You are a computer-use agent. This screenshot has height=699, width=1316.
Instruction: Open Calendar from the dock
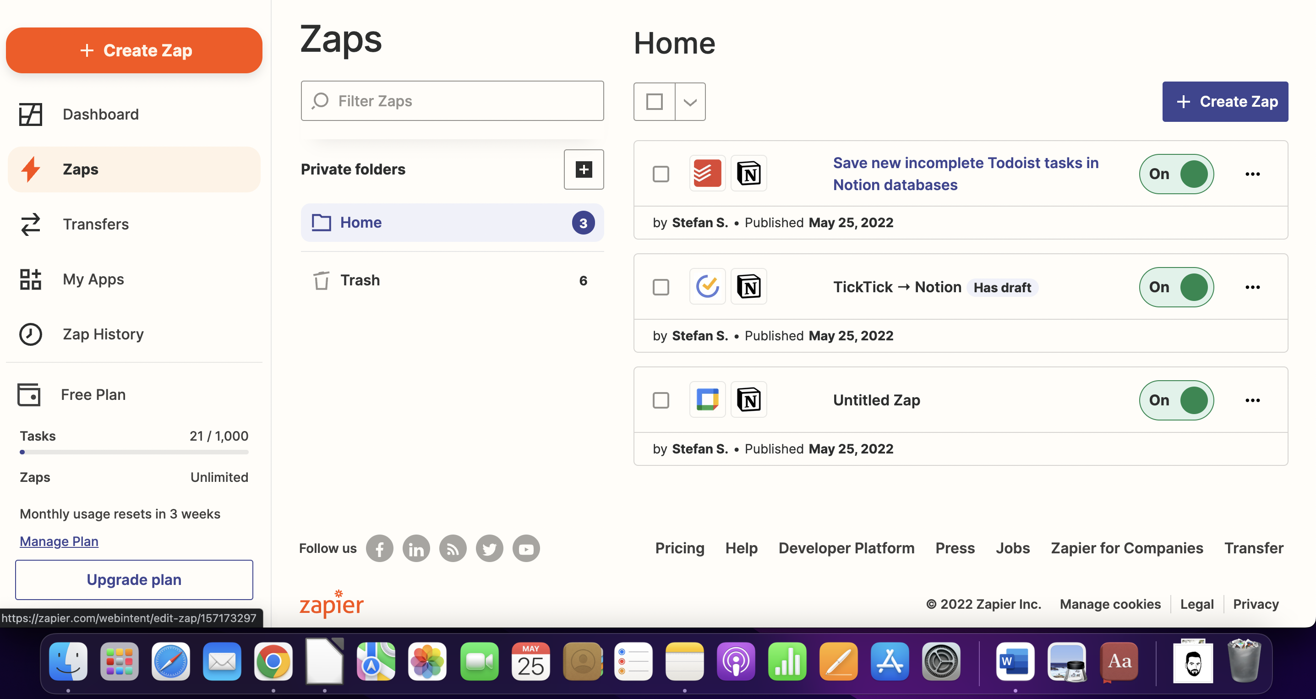pos(530,662)
